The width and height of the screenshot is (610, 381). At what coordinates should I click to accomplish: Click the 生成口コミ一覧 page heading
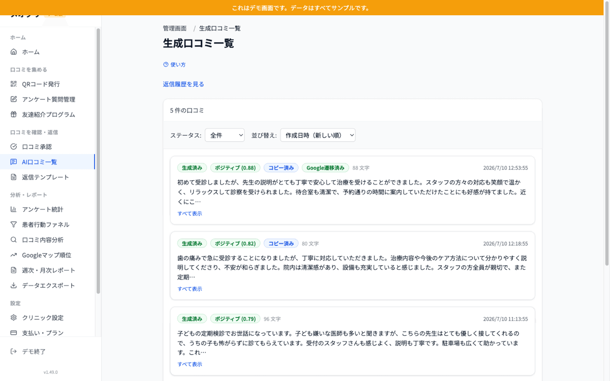point(198,43)
